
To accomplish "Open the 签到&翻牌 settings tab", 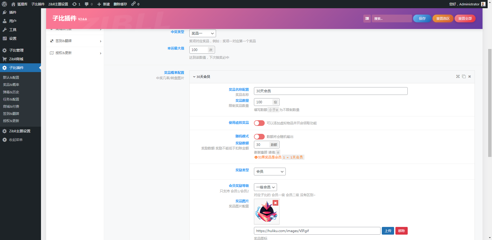I will click(x=75, y=41).
